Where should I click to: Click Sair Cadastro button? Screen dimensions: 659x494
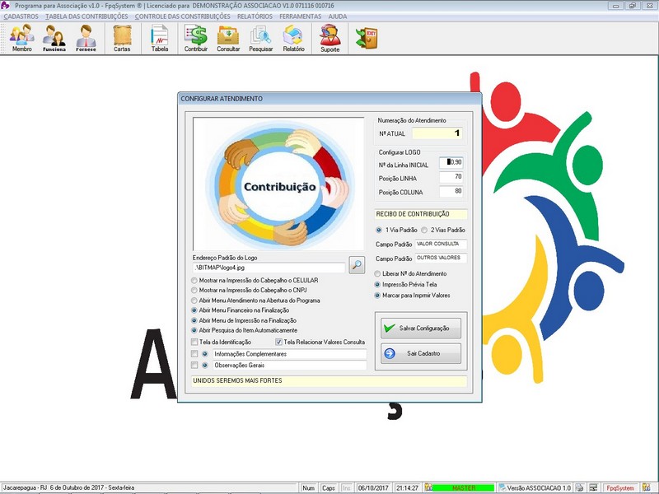coord(421,354)
